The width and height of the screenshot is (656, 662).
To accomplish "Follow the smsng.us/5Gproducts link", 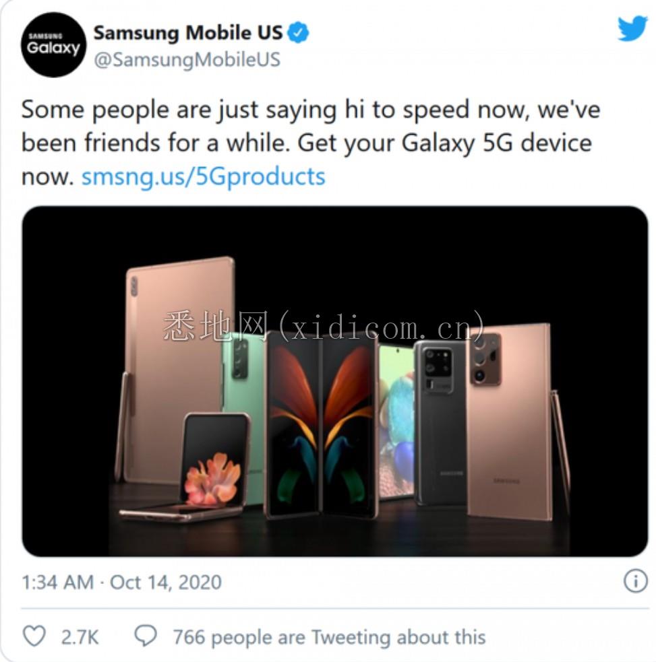I will [204, 176].
